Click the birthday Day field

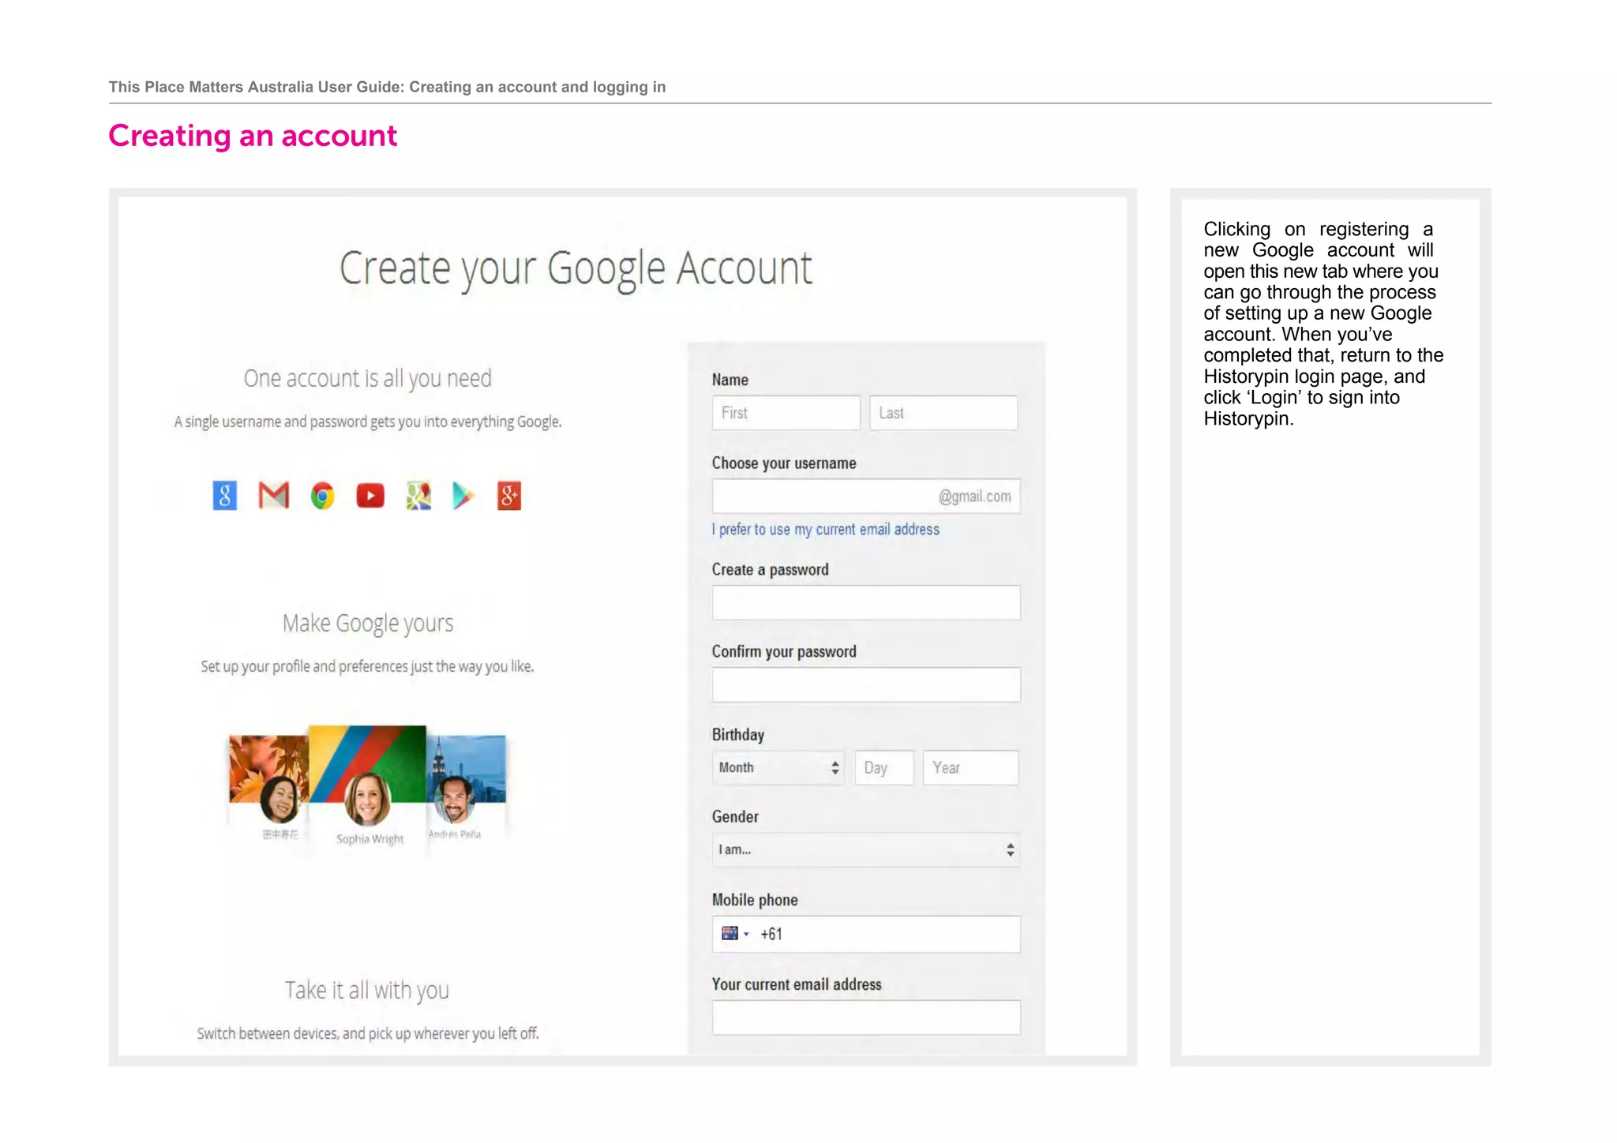[x=884, y=767]
